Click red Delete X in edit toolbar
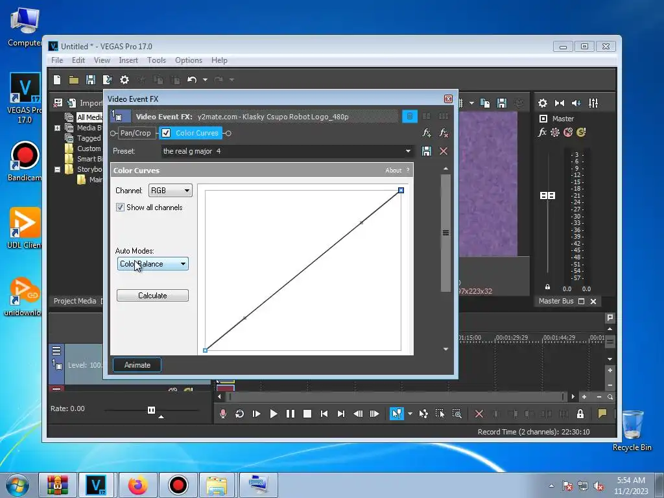 [479, 414]
